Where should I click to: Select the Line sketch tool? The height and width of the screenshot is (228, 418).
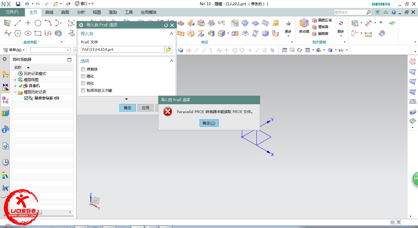pos(18,23)
